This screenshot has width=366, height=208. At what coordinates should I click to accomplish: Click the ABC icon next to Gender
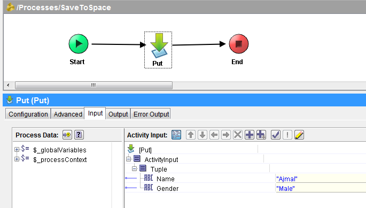coord(148,188)
